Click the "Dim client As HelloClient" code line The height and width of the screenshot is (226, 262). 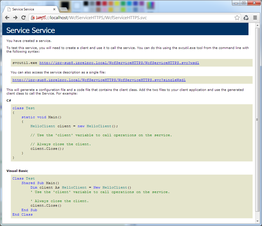(81, 187)
